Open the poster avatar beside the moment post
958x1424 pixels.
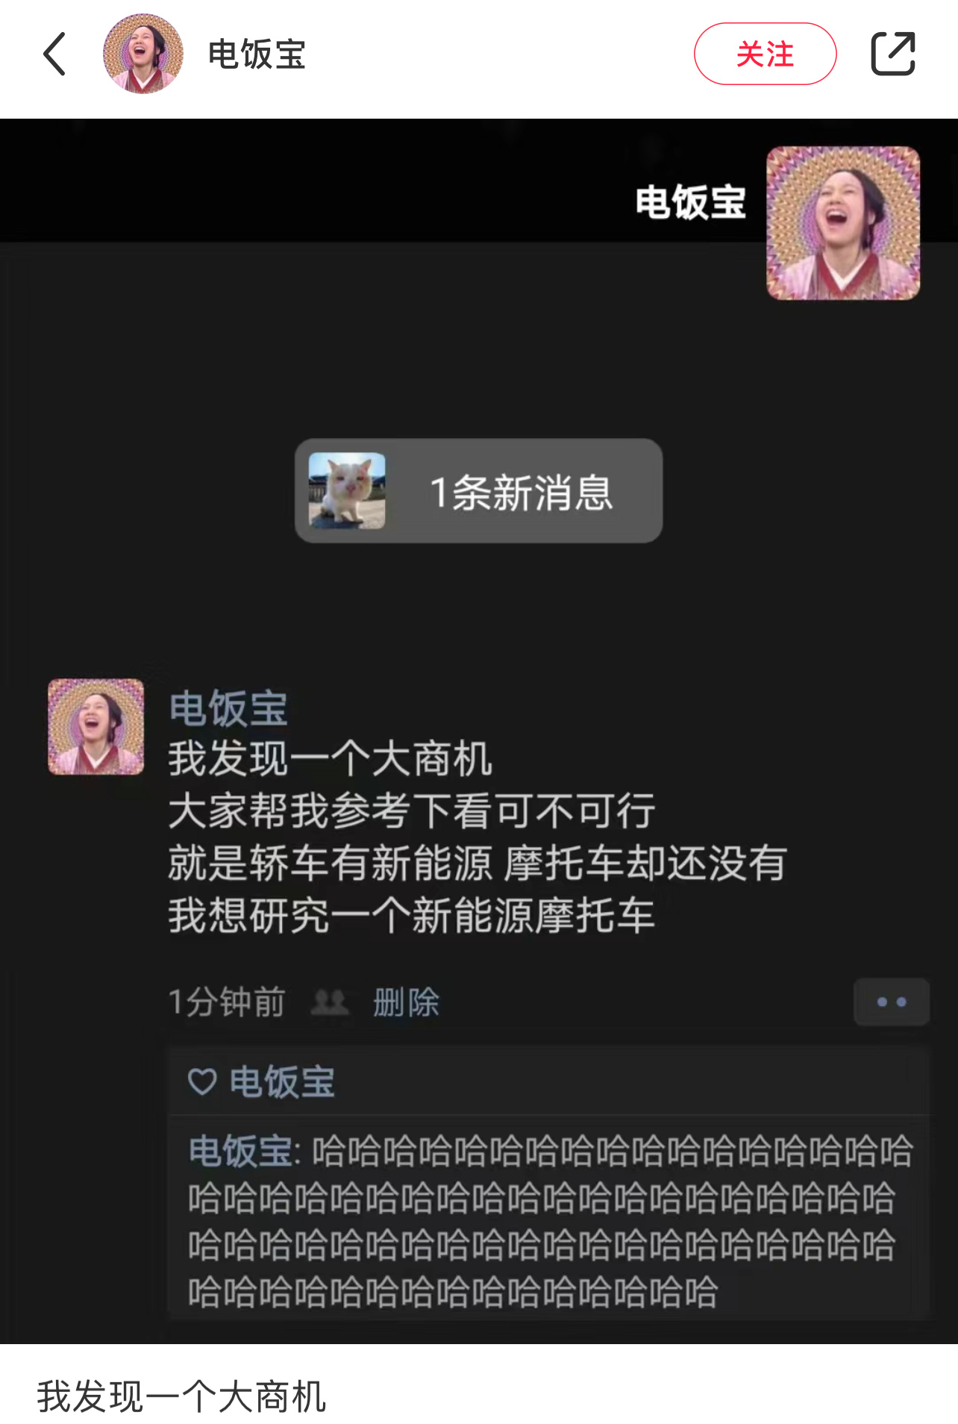pyautogui.click(x=96, y=726)
